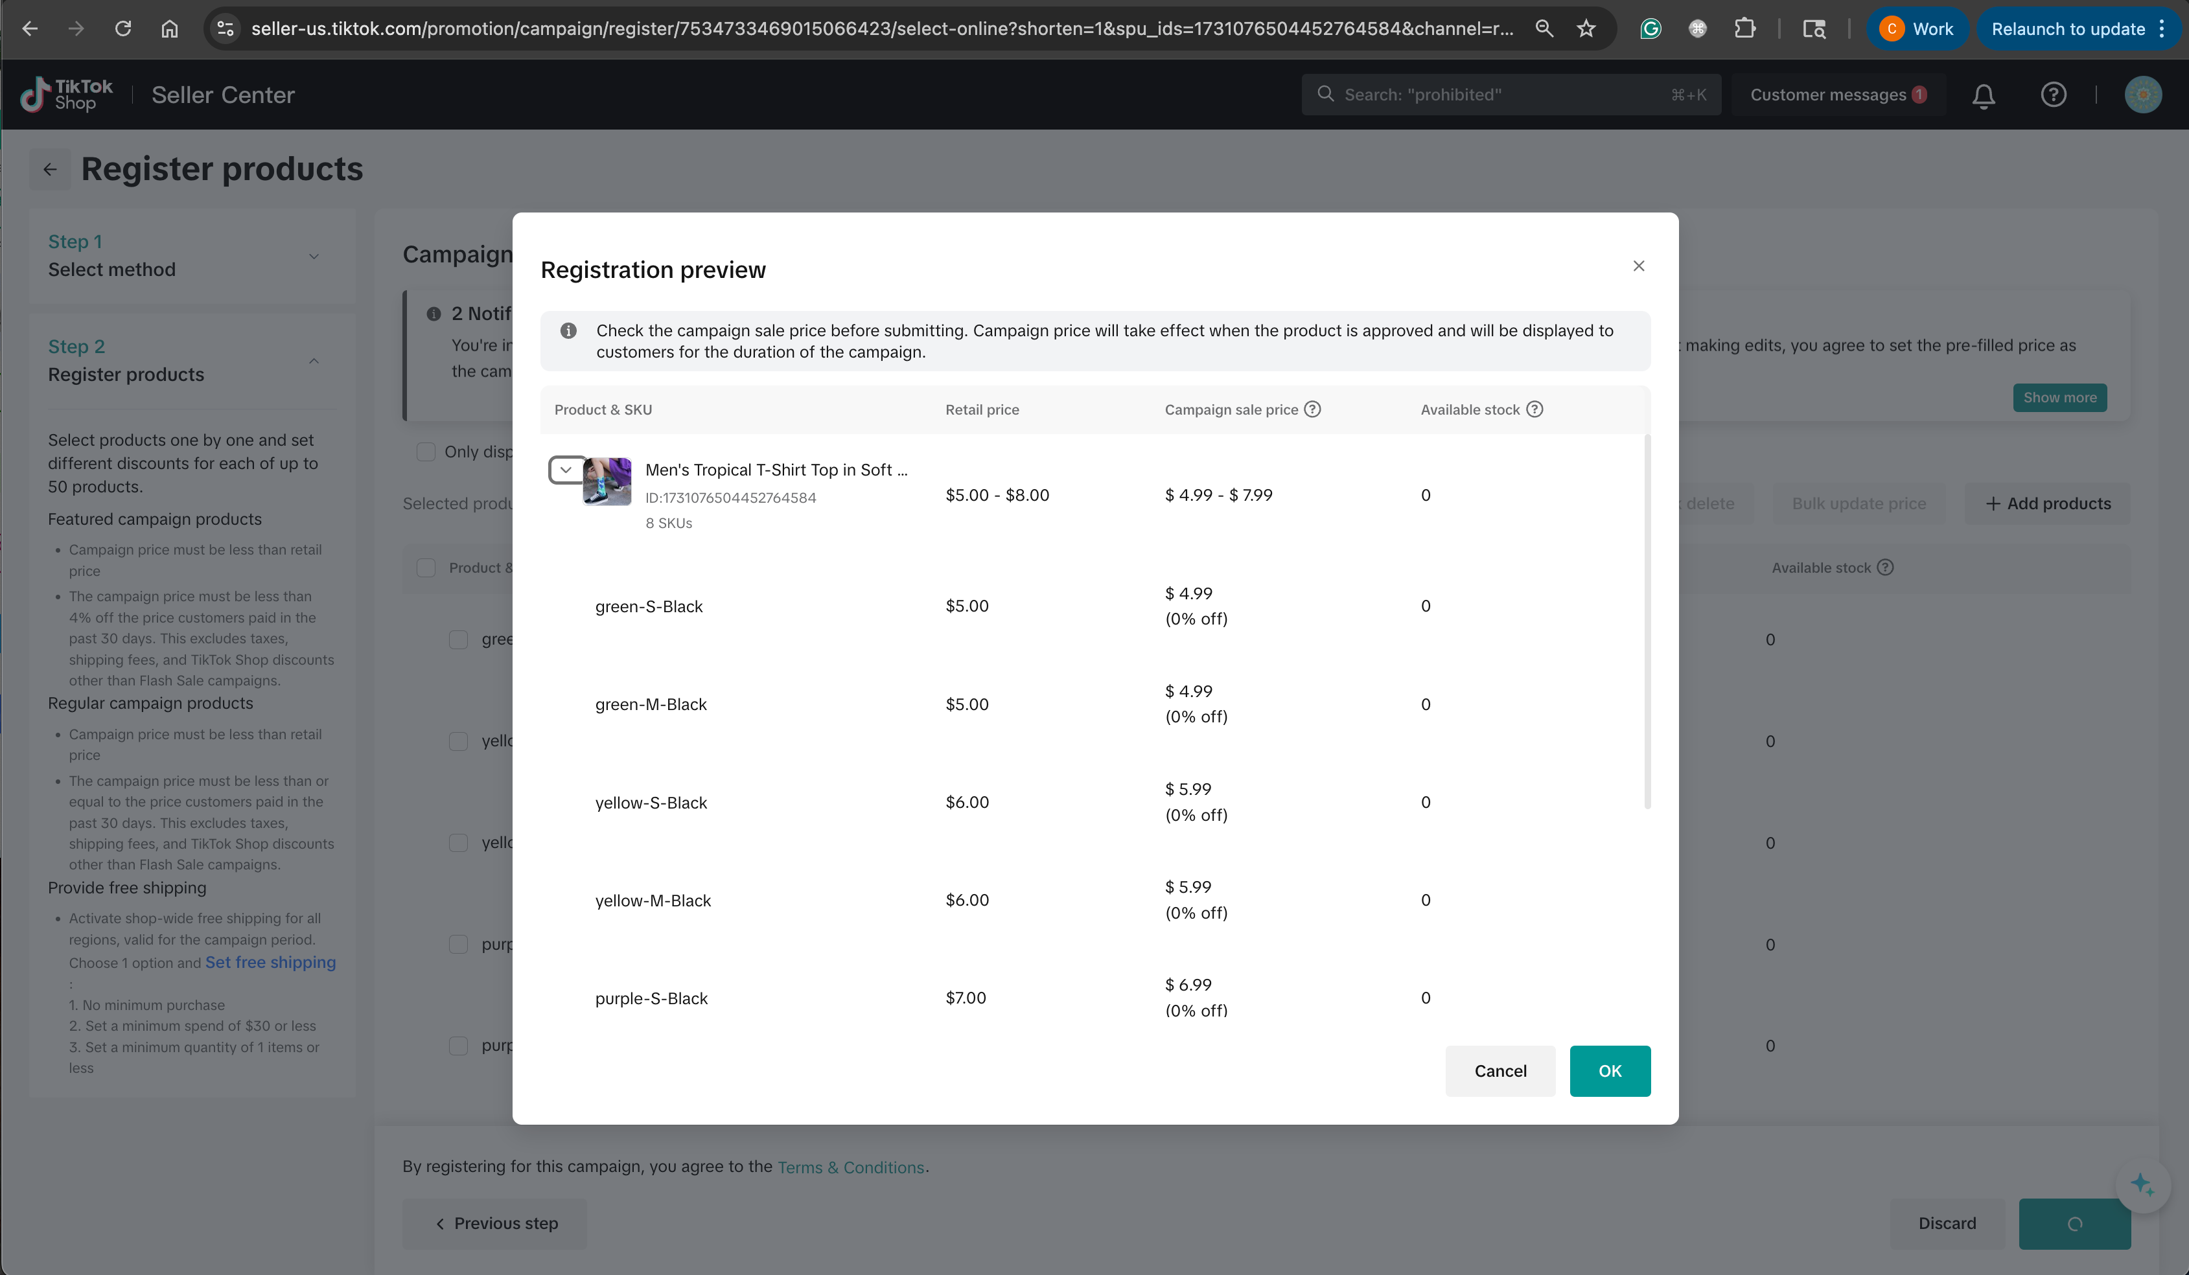Screen dimensions: 2189x1275
Task: Check the green SKU row checkbox
Action: (457, 639)
